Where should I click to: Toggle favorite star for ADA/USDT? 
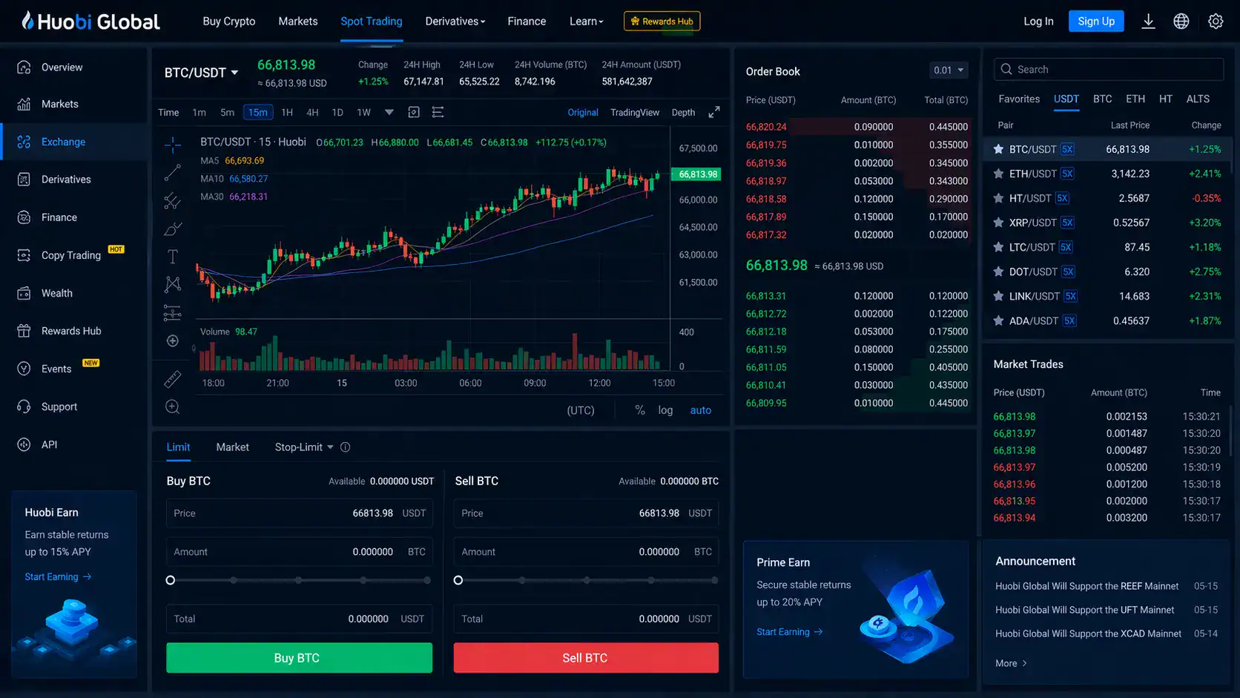[998, 320]
